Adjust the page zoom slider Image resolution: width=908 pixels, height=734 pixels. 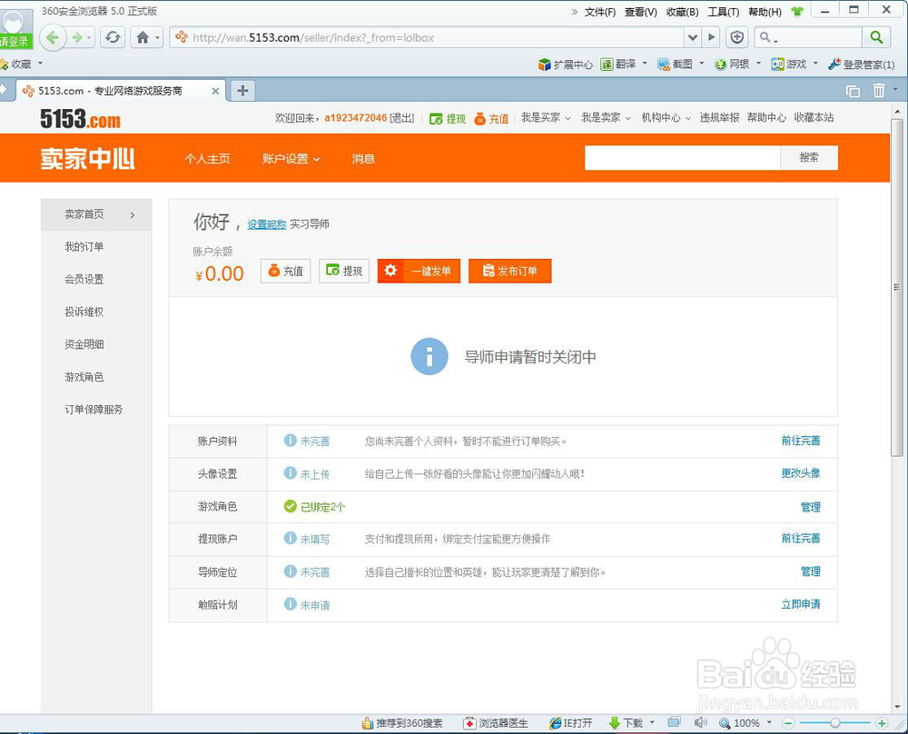coord(834,723)
